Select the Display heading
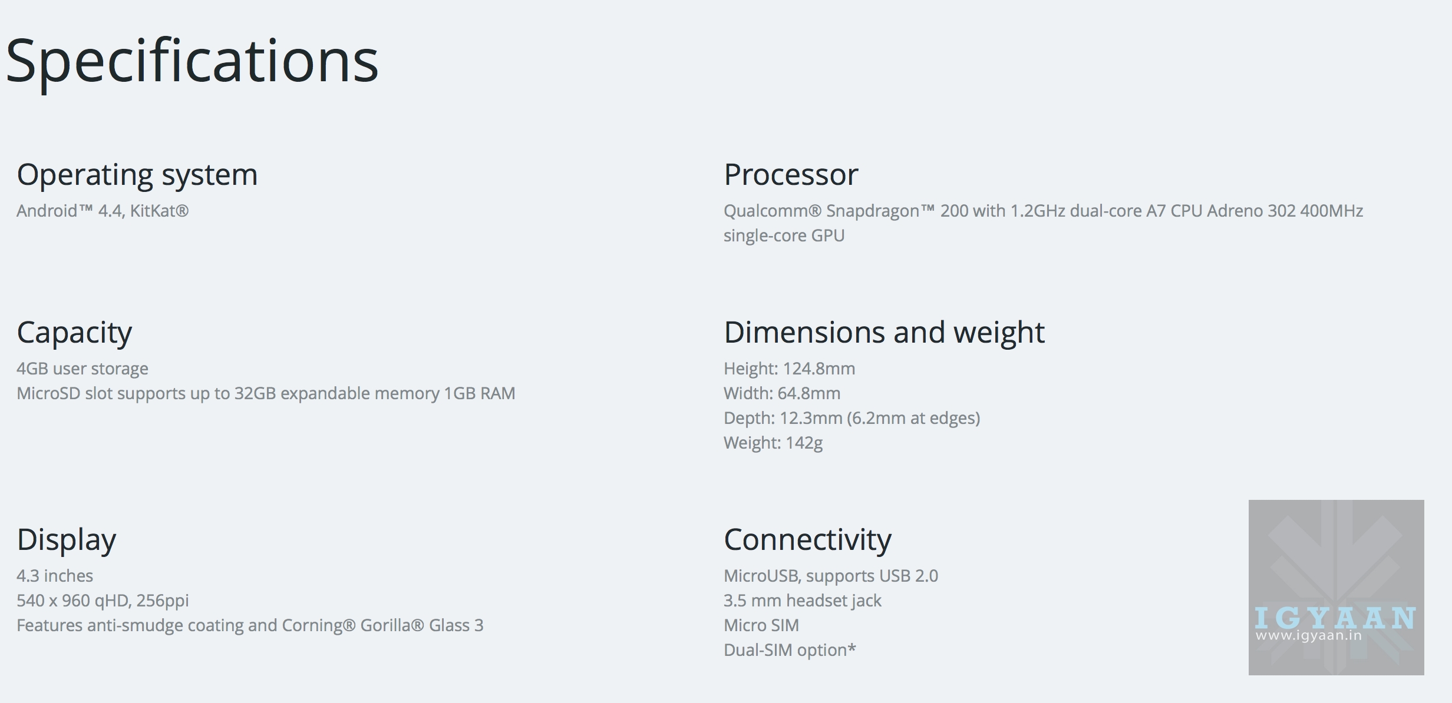The image size is (1452, 703). (x=67, y=540)
